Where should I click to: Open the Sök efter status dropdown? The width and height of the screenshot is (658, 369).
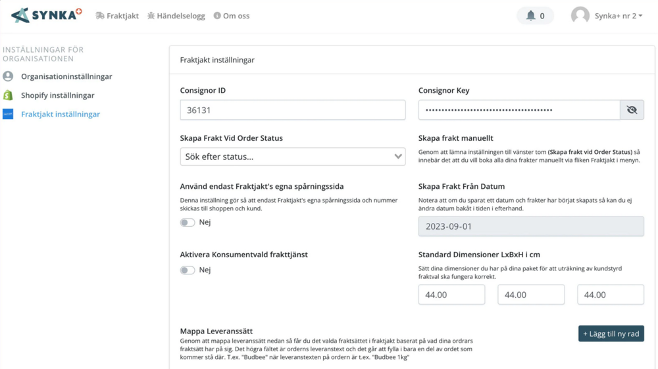pos(293,157)
